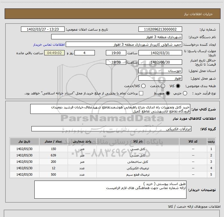Choose متوسط purchase process option

168,93
